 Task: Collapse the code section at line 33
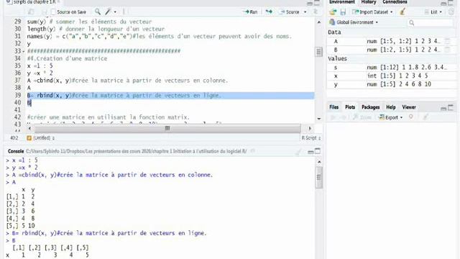(24, 51)
